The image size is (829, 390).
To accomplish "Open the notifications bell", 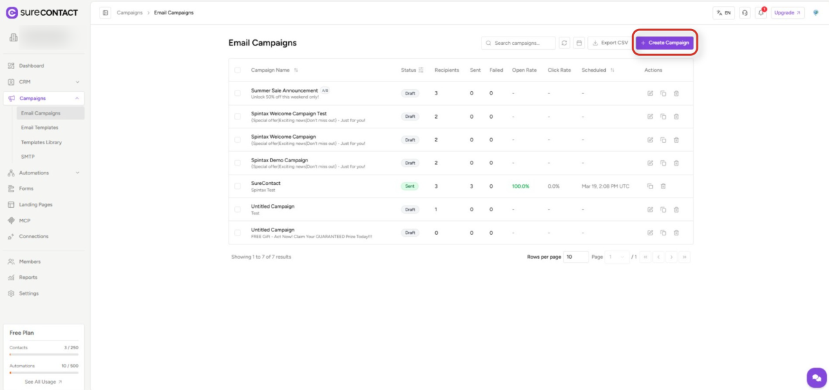I will 761,12.
